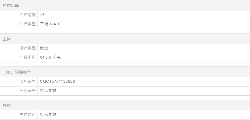Viewport: 250px width, 120px height.
Task: Select the 平板 & ADF value
Action: pyautogui.click(x=51, y=24)
